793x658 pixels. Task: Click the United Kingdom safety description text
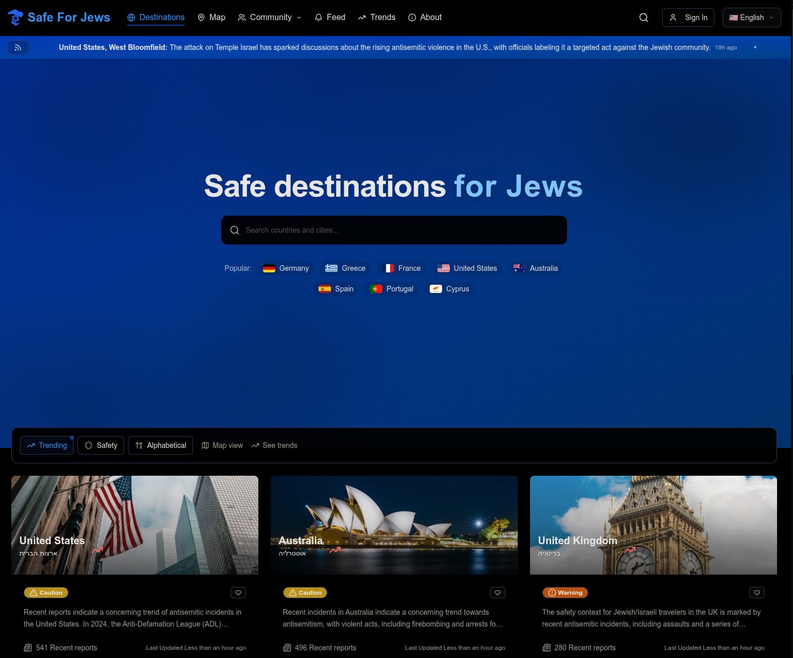[651, 618]
